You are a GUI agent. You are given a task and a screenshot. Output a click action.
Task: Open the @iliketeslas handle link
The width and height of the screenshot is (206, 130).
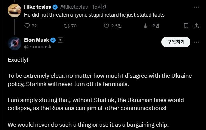point(74,7)
